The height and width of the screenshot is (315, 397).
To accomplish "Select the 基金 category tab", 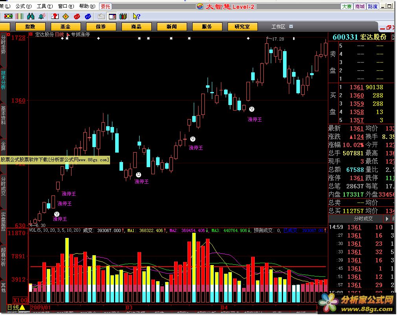I will tap(66, 27).
